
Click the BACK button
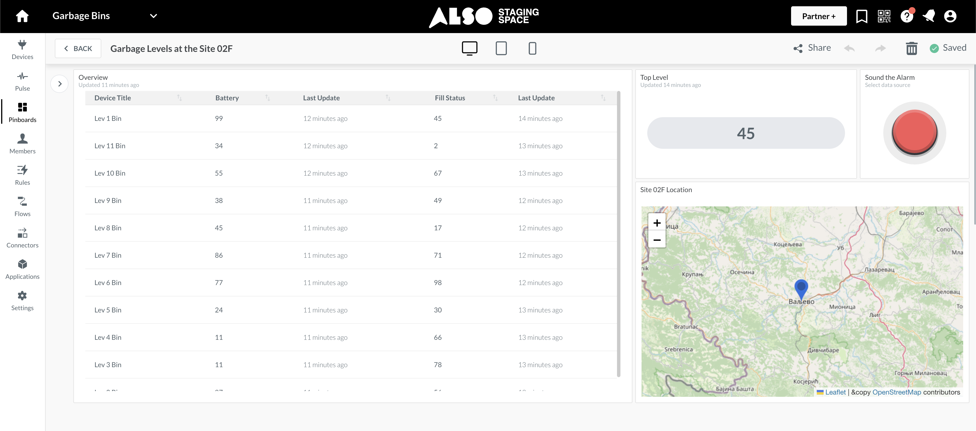(x=78, y=48)
